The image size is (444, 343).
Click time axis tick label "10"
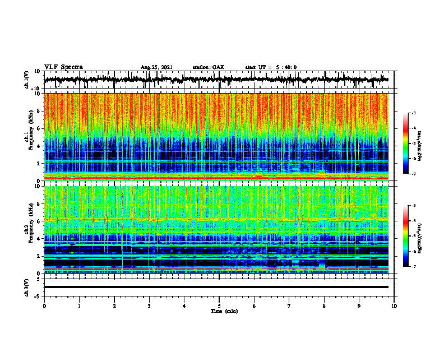[x=394, y=306]
